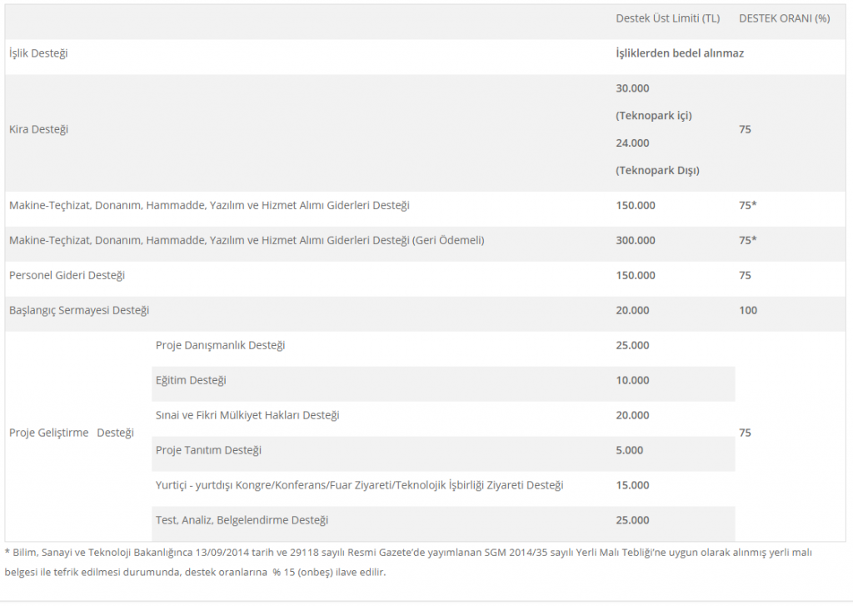Image resolution: width=853 pixels, height=606 pixels.
Task: Select the Makine-Teçhizat "(Geri Ödemeli)" row label
Action: pos(247,241)
